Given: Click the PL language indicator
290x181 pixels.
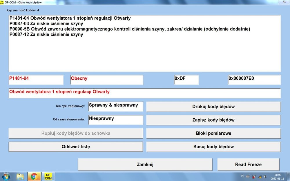Looking at the screenshot, I should coord(243,176).
